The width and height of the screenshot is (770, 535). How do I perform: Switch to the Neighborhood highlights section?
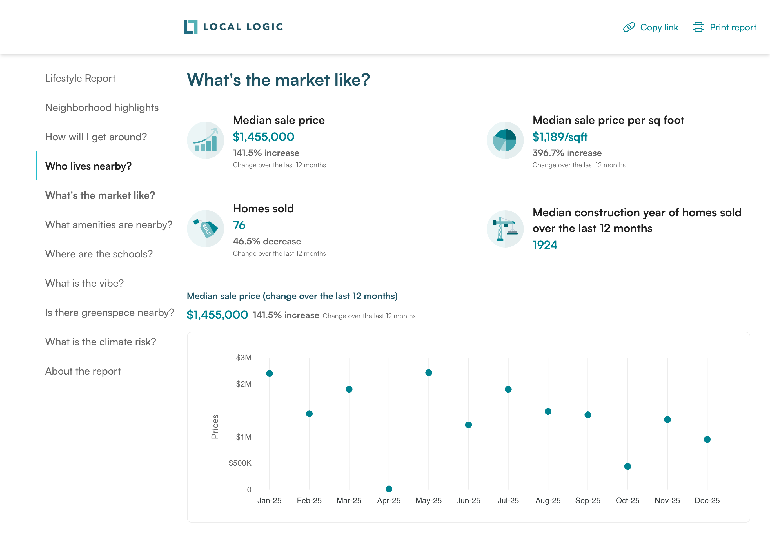[x=102, y=107]
